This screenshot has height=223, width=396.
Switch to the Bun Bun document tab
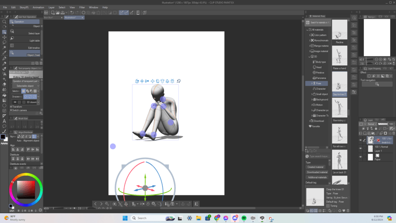tap(53, 17)
